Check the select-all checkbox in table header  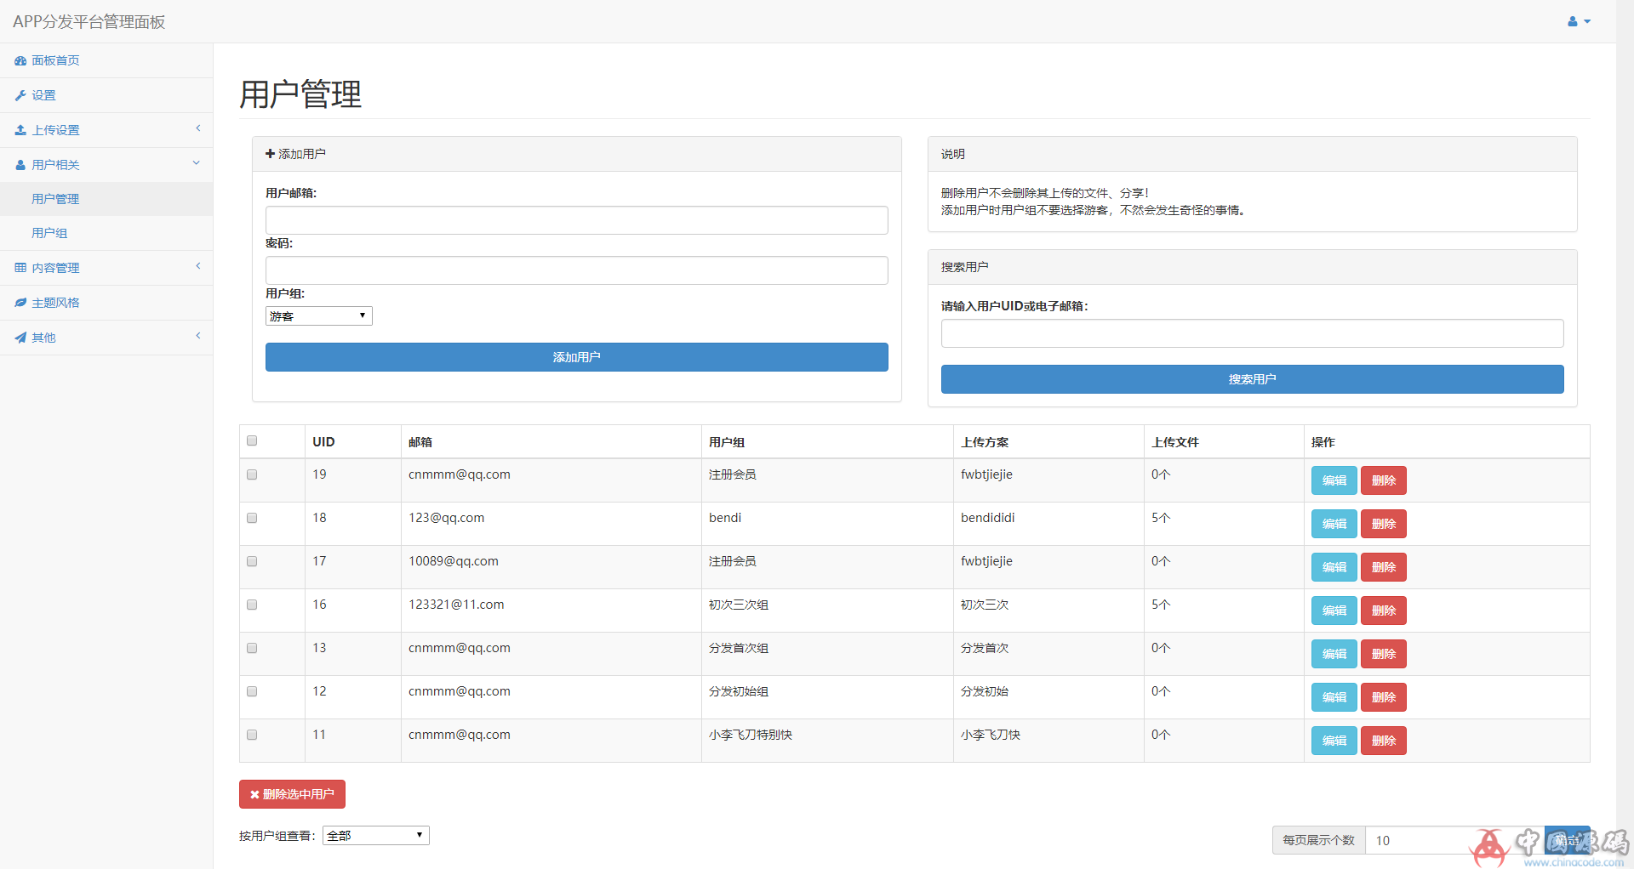(251, 440)
